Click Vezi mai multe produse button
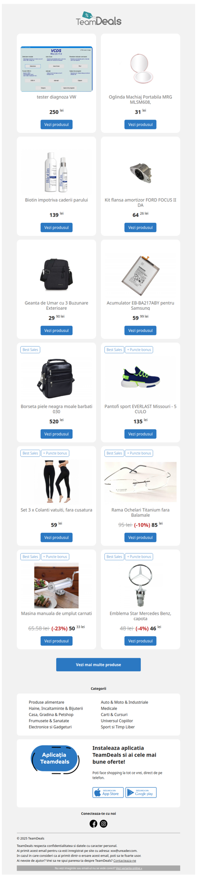The image size is (197, 882). tap(98, 665)
